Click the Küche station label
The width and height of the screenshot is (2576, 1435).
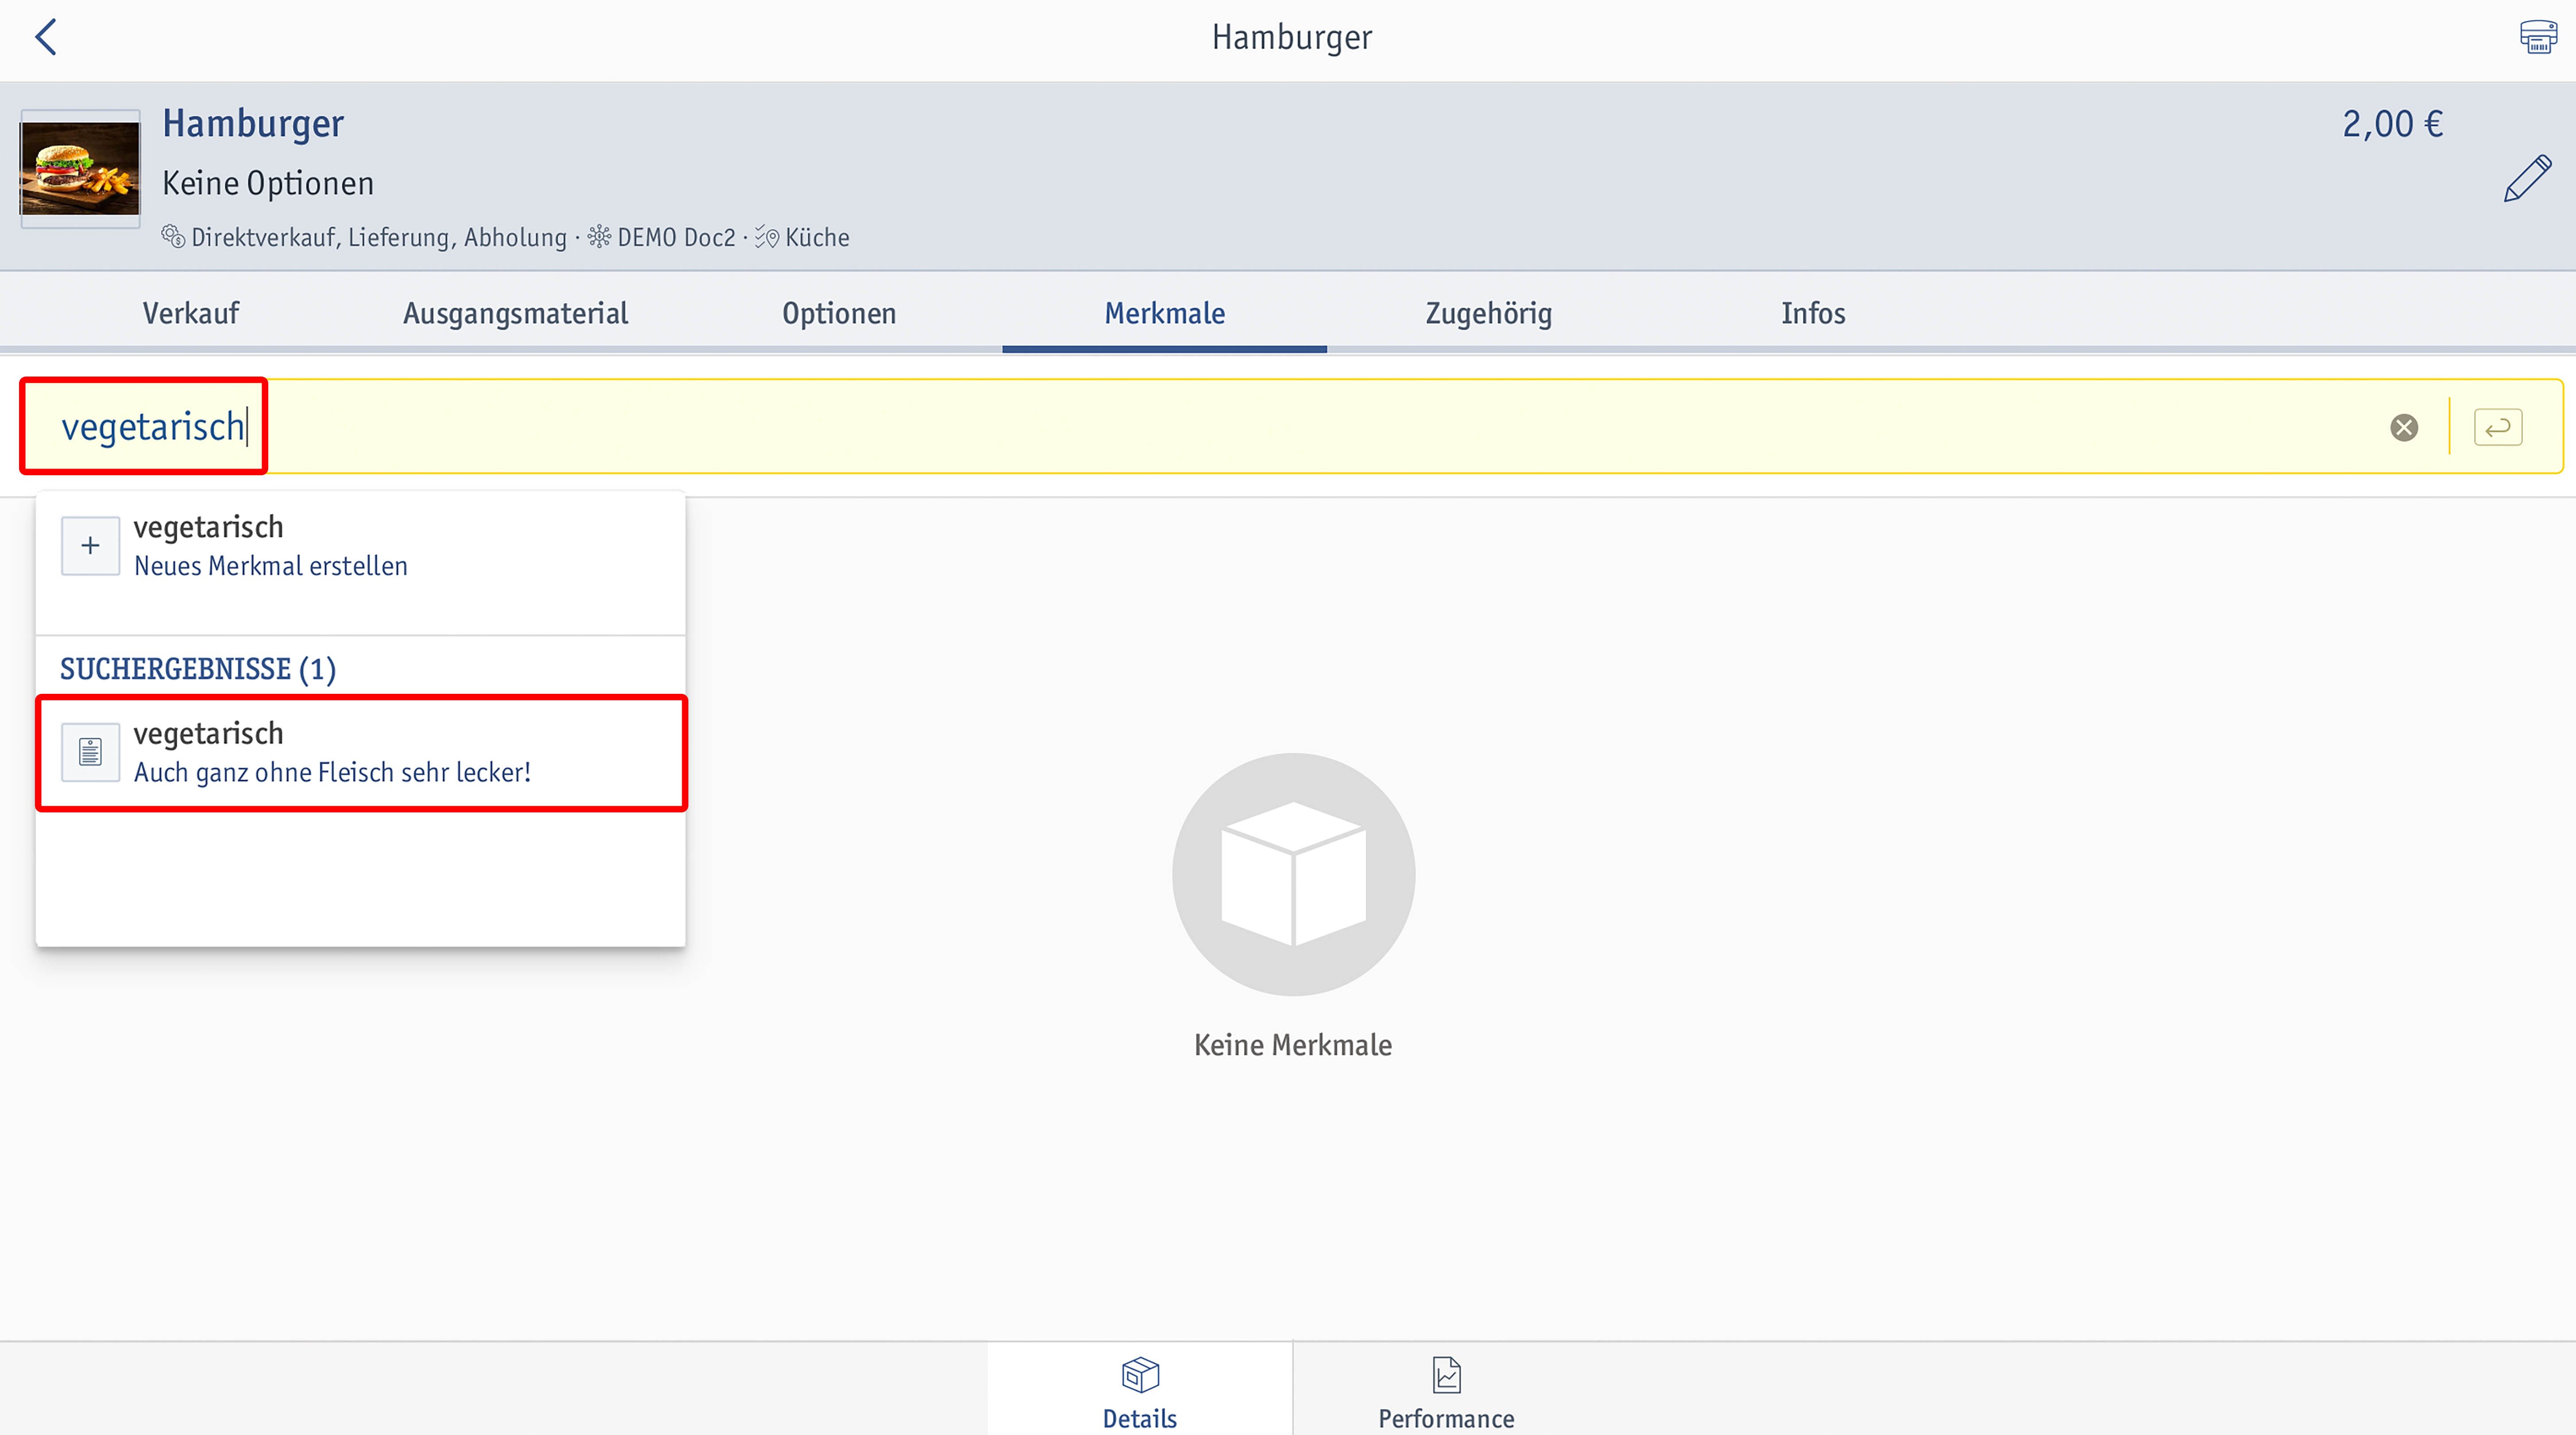click(817, 238)
